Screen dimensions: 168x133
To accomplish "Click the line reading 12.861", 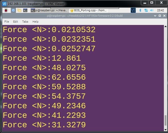I will pos(42,58).
